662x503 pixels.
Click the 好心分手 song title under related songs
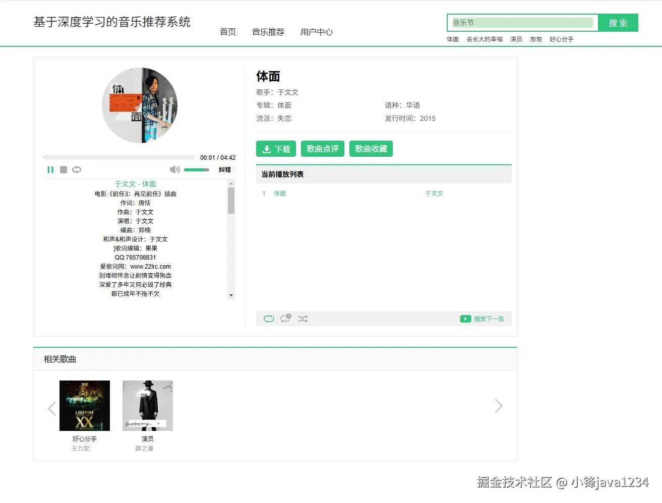pyautogui.click(x=85, y=439)
